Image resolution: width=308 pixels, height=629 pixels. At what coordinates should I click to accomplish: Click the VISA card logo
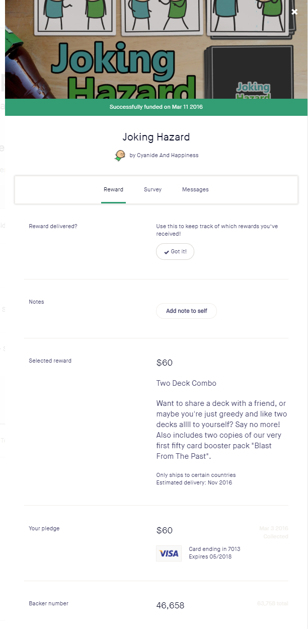(169, 553)
